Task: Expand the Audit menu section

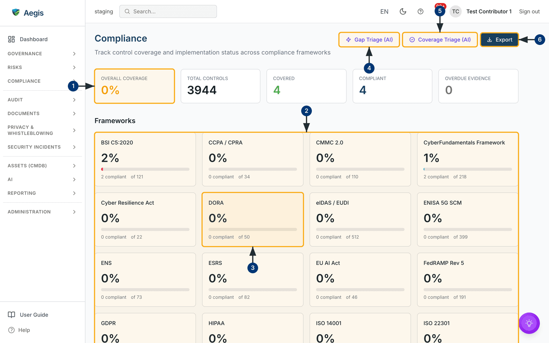Action: coord(42,100)
